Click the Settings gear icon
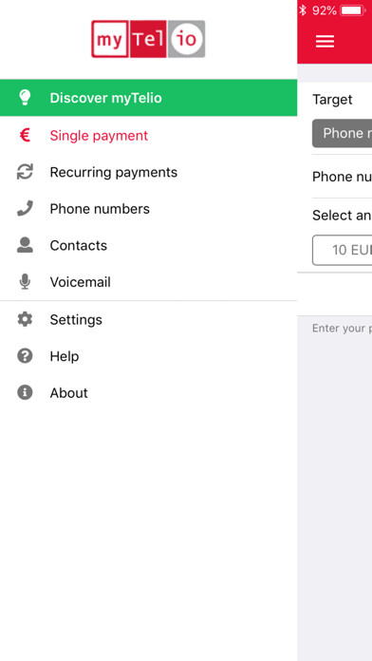The width and height of the screenshot is (372, 661). pos(25,319)
